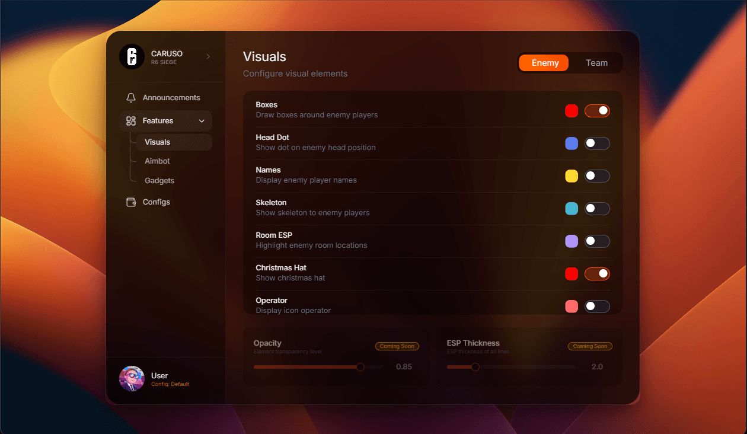Viewport: 747px width, 434px height.
Task: Switch to the Team tab
Action: [x=596, y=63]
